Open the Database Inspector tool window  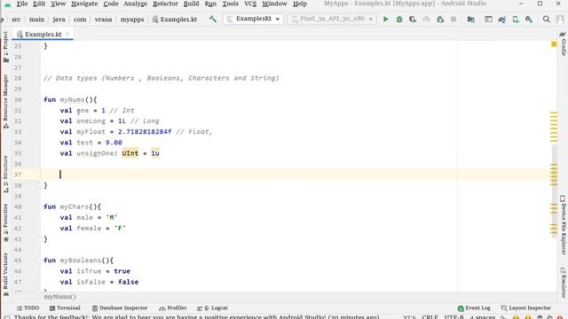coord(120,307)
